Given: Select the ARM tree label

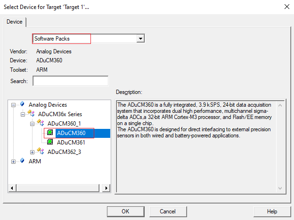Looking at the screenshot, I should pos(35,161).
